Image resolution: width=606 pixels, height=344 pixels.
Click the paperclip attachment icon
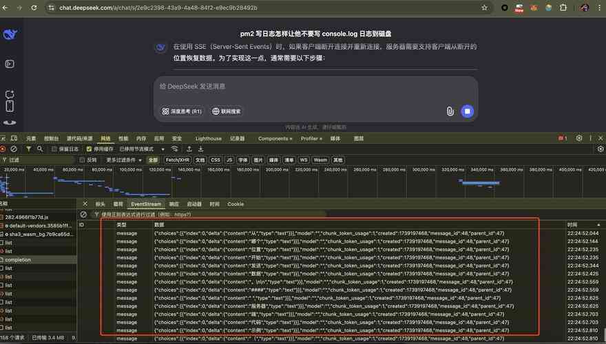[449, 111]
